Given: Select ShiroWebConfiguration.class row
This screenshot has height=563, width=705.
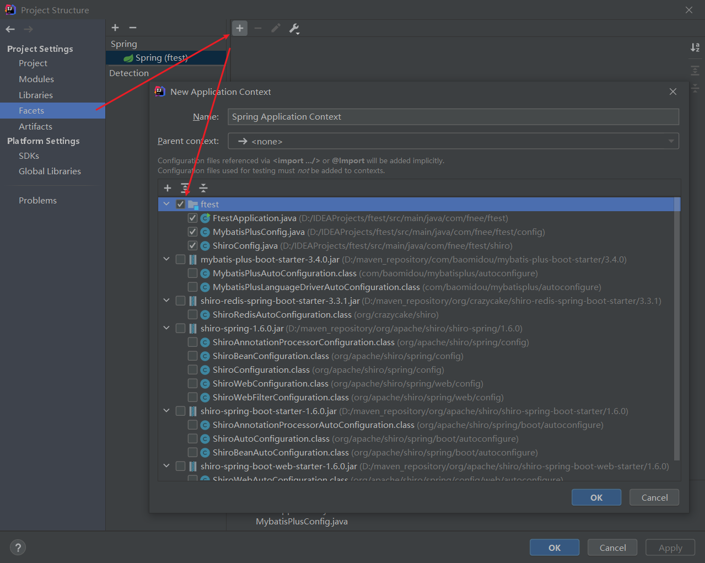Looking at the screenshot, I should click(416, 384).
